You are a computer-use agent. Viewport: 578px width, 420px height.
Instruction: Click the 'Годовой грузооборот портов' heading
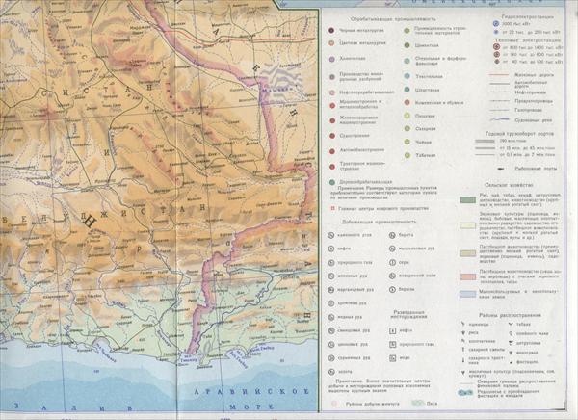[x=520, y=134]
